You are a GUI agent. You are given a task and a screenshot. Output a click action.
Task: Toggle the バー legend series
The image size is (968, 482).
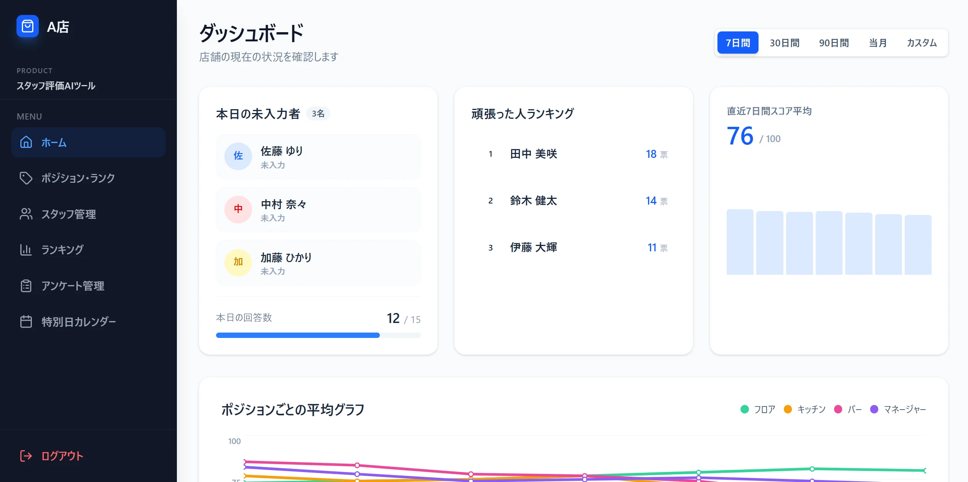(x=848, y=409)
